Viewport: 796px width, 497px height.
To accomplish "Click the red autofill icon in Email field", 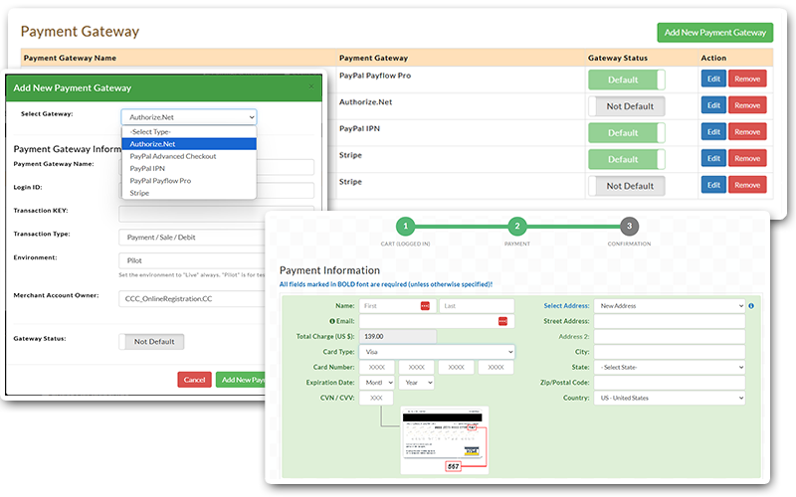I will (502, 321).
